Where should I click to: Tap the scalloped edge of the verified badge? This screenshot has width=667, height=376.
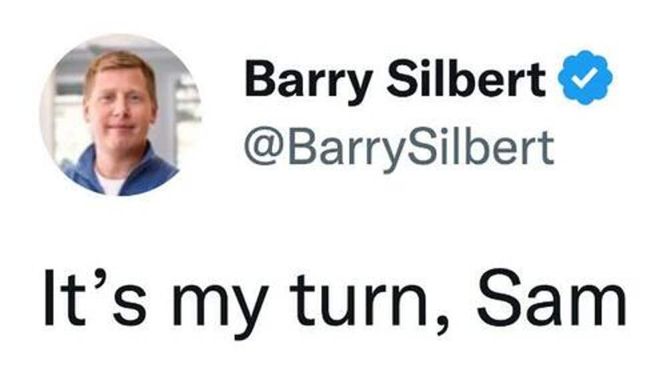[x=586, y=53]
